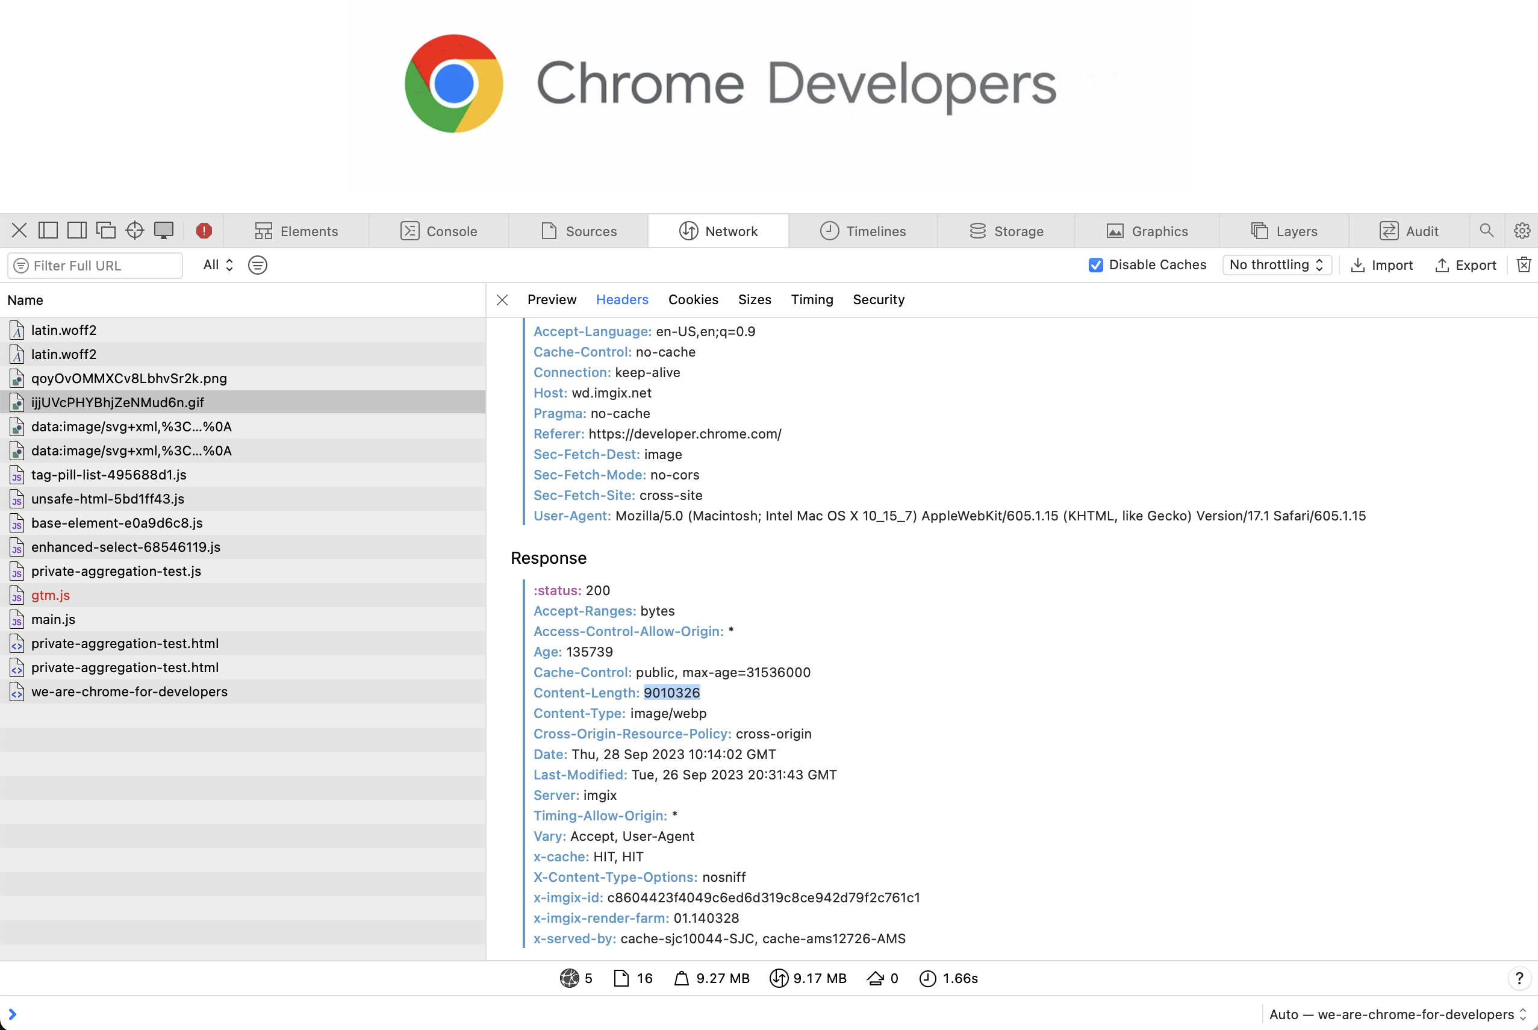Export the network recording

pos(1465,264)
